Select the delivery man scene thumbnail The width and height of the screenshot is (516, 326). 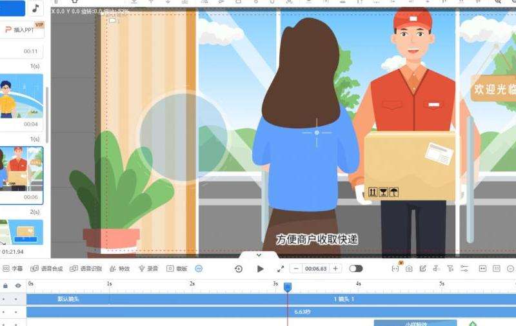[21, 171]
